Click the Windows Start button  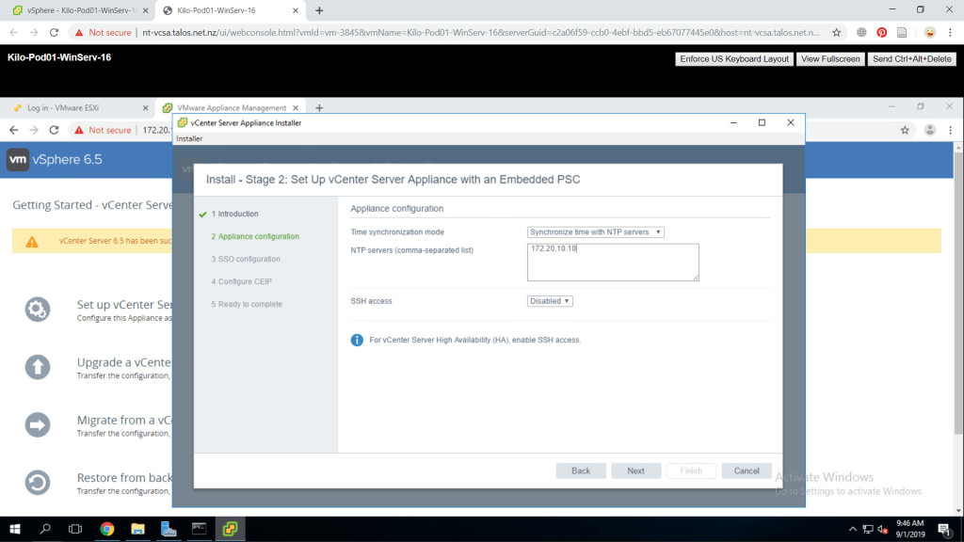click(15, 529)
